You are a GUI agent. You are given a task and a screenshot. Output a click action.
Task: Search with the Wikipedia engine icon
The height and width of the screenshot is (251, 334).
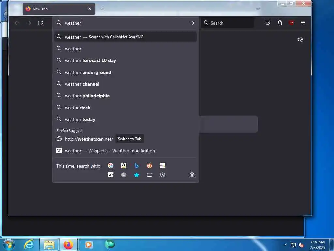click(111, 175)
